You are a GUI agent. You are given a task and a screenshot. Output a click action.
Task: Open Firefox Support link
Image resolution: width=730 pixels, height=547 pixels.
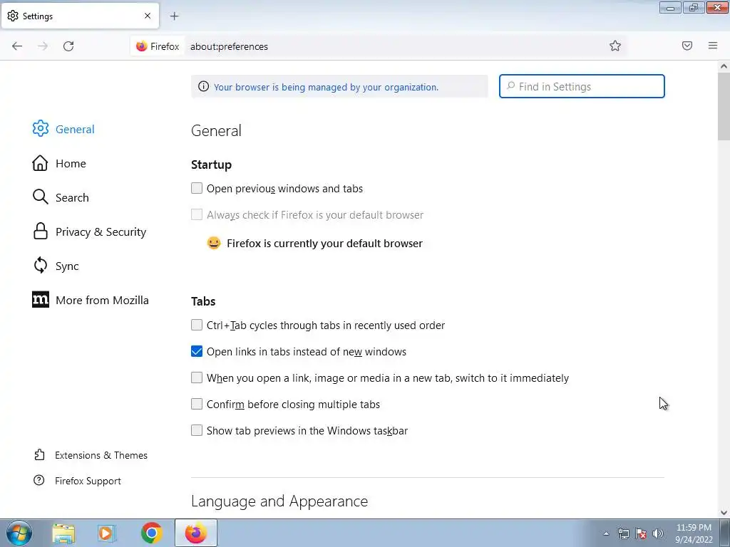click(88, 481)
